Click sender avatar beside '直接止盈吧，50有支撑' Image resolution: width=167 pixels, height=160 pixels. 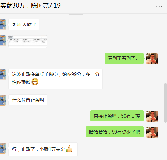coord(152,116)
